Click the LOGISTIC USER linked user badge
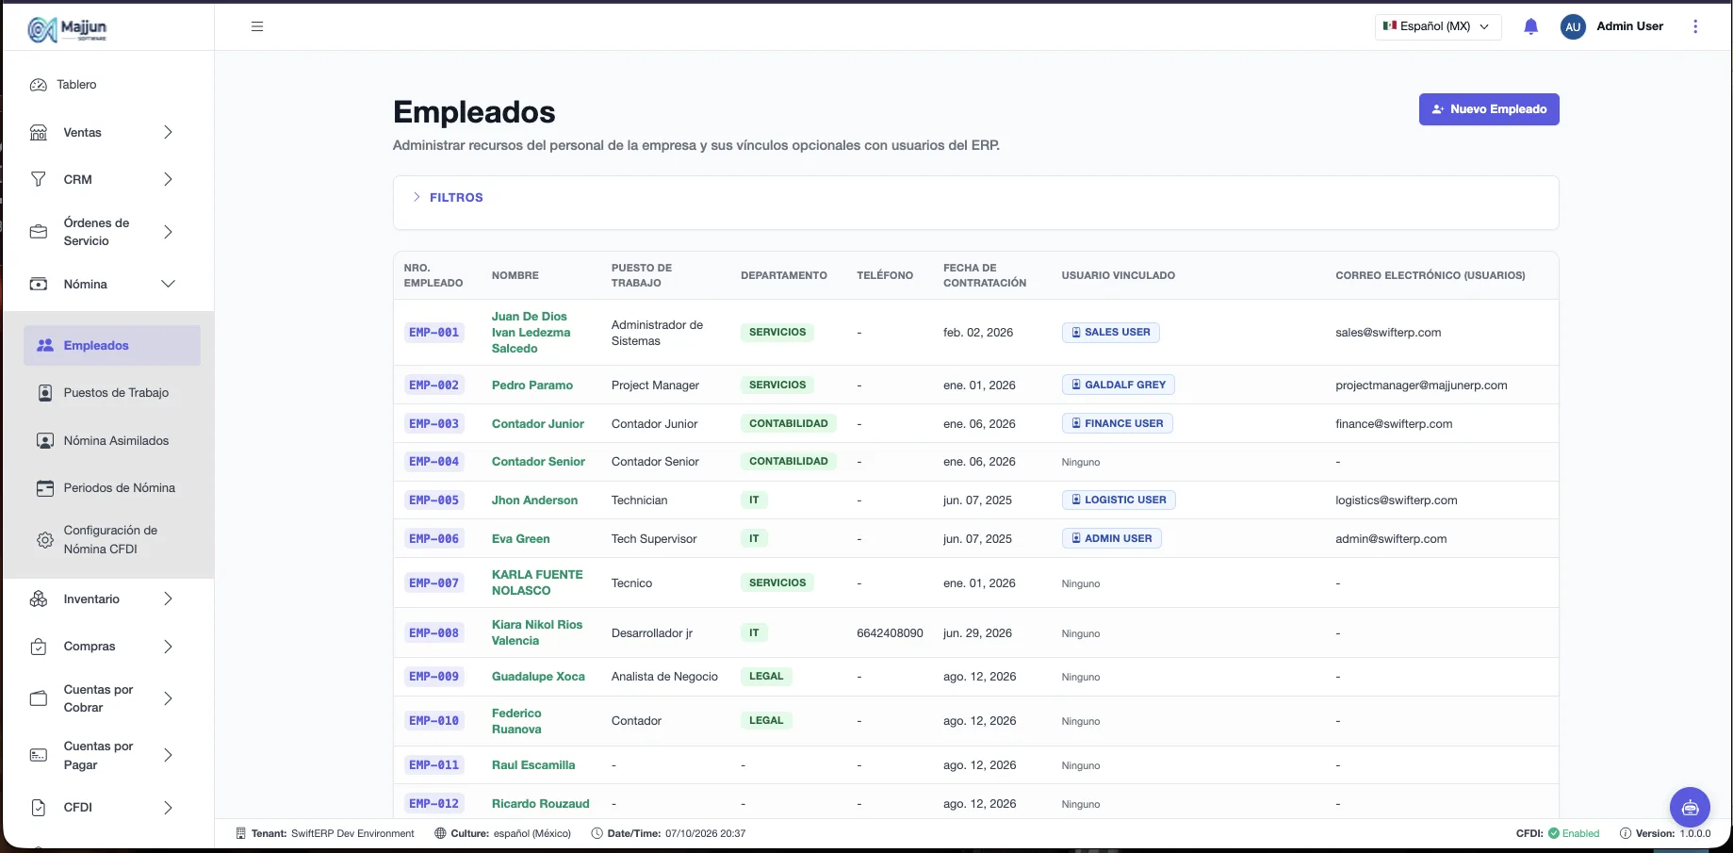Image resolution: width=1733 pixels, height=853 pixels. pos(1119,500)
